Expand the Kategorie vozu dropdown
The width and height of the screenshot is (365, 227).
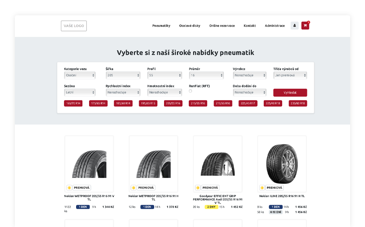[80, 75]
